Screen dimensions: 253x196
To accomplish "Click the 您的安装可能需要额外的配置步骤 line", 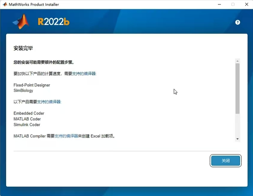I will 44,62.
